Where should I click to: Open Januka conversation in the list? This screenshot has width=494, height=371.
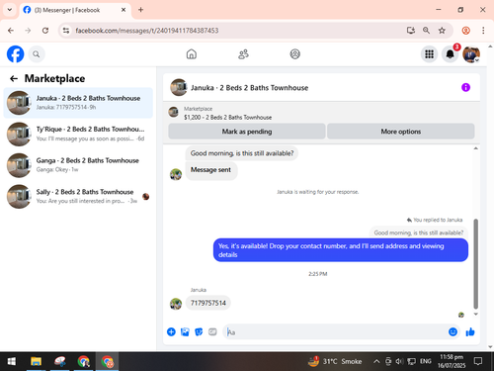[x=78, y=103]
